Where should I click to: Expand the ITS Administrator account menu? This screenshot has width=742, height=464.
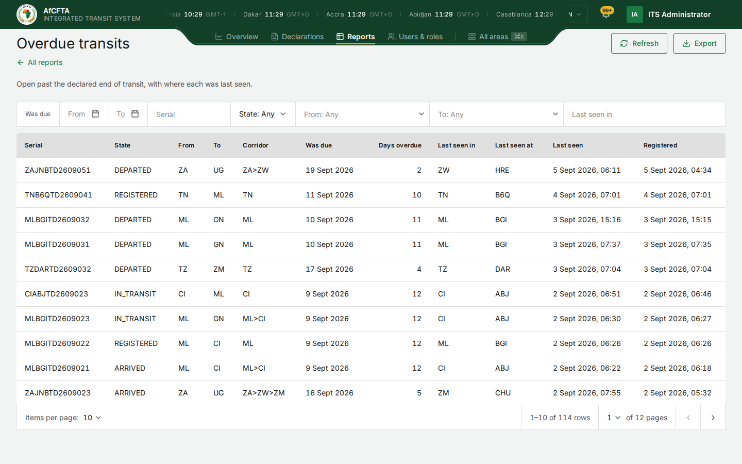pyautogui.click(x=676, y=14)
